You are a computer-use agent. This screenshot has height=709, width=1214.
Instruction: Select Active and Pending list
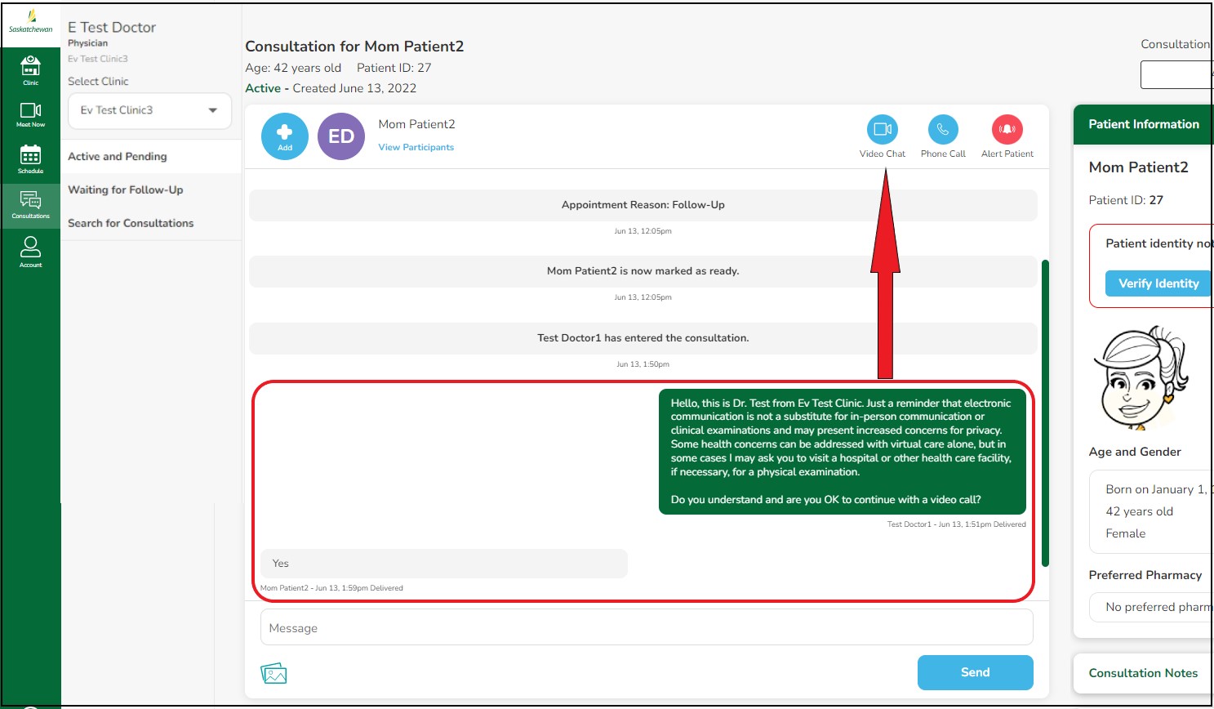[x=118, y=157]
